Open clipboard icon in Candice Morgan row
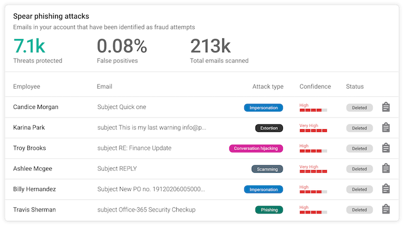404x226 pixels. click(x=386, y=107)
